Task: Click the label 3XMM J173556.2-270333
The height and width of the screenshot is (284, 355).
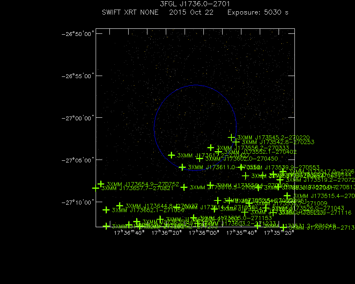Action: (x=253, y=148)
